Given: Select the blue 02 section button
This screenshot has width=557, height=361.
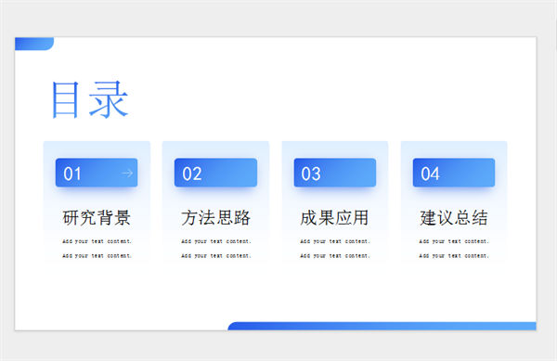Looking at the screenshot, I should 215,173.
